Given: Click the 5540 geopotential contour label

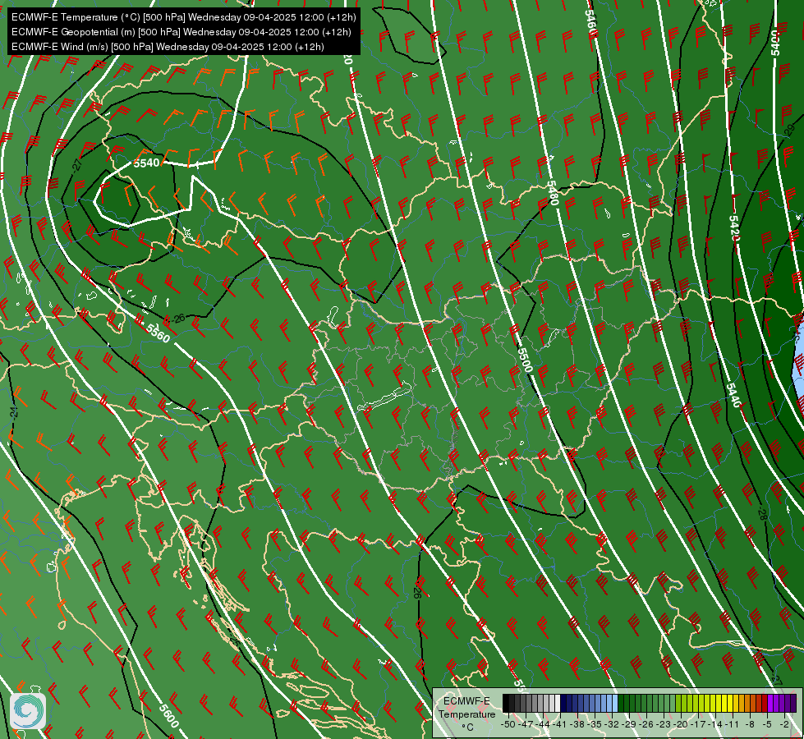Looking at the screenshot, I should pyautogui.click(x=146, y=163).
